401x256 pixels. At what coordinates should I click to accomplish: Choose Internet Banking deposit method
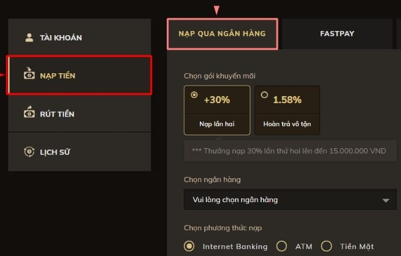(x=189, y=246)
